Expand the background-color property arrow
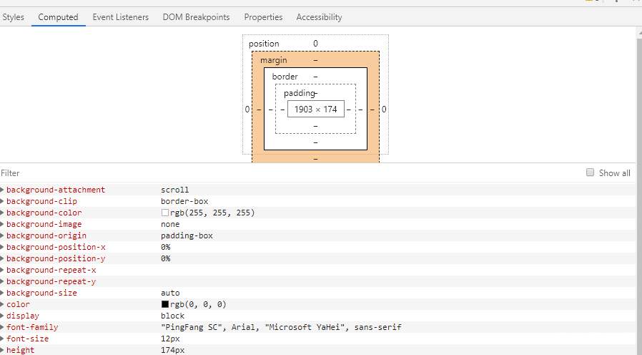 coord(3,213)
